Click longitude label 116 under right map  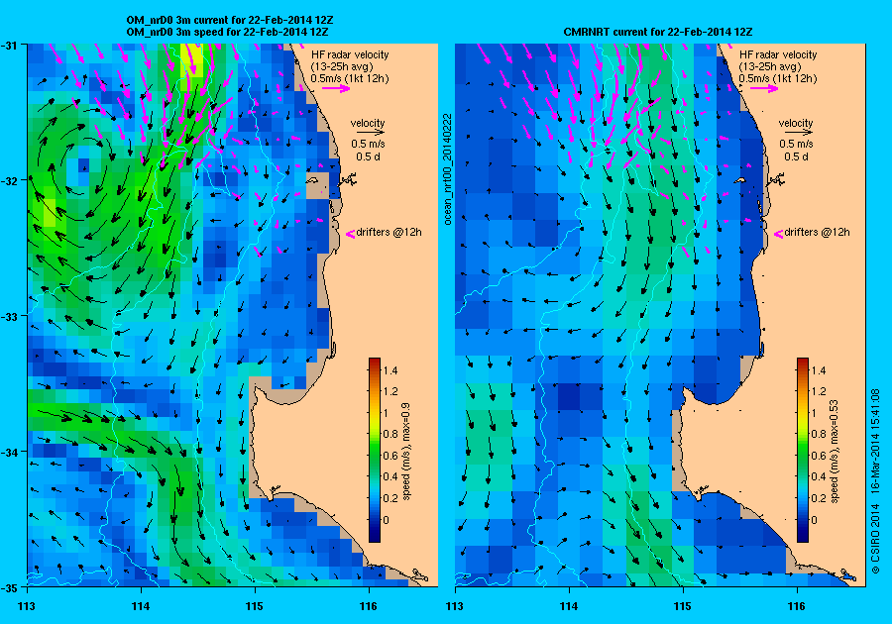click(x=797, y=606)
